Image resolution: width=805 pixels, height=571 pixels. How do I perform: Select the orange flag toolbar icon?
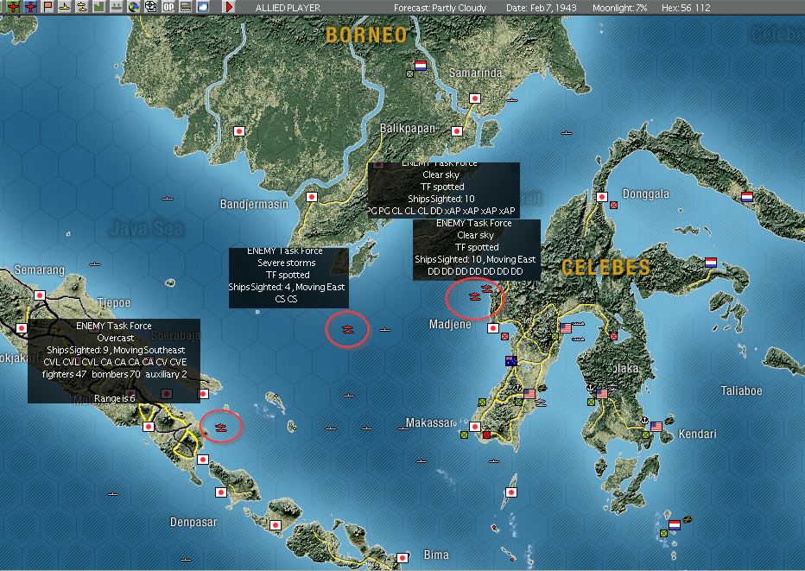48,7
